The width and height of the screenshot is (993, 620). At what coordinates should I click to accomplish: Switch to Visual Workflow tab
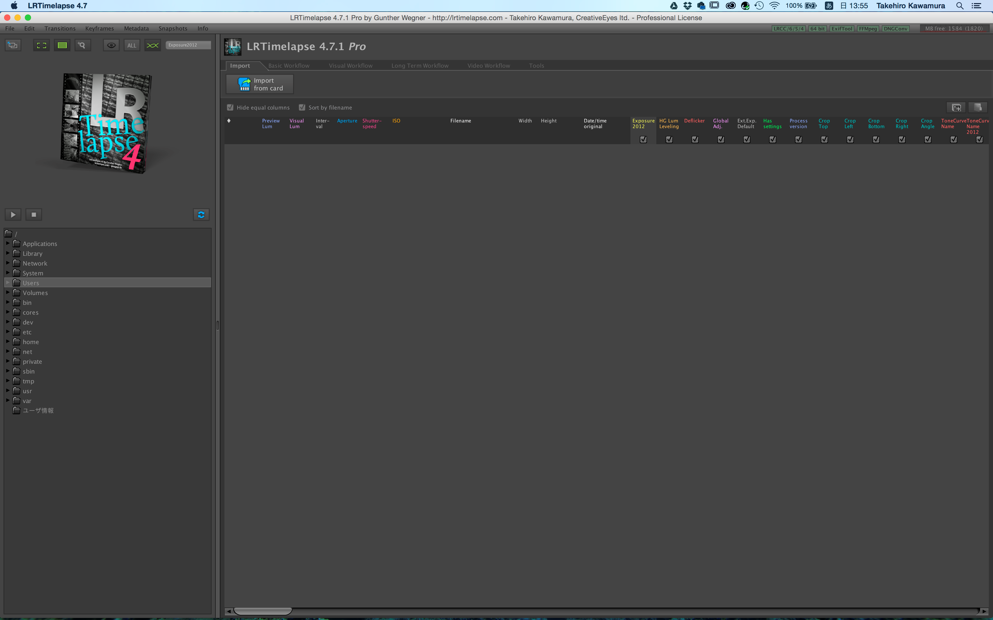[350, 66]
